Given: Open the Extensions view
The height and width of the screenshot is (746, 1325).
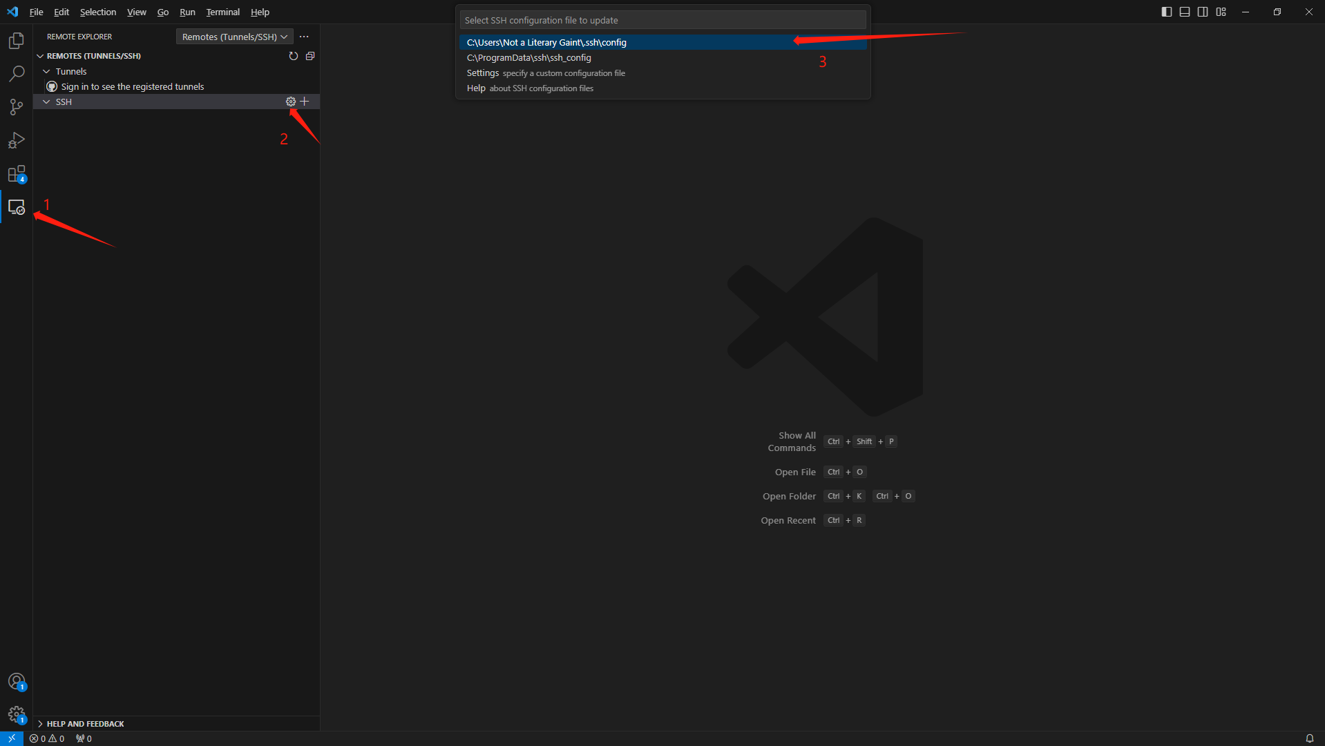Looking at the screenshot, I should pos(17,173).
